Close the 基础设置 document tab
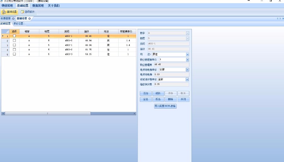The image size is (284, 162). 30,19
